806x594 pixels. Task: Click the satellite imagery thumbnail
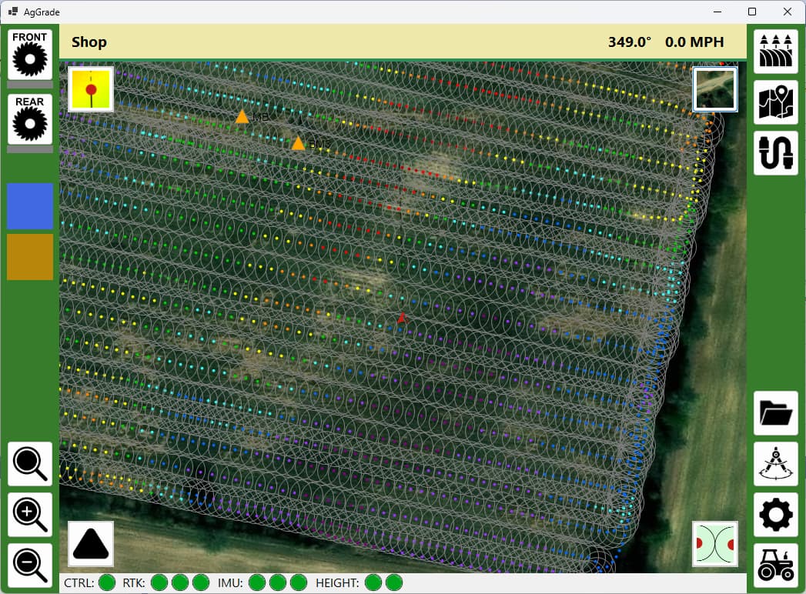coord(714,89)
